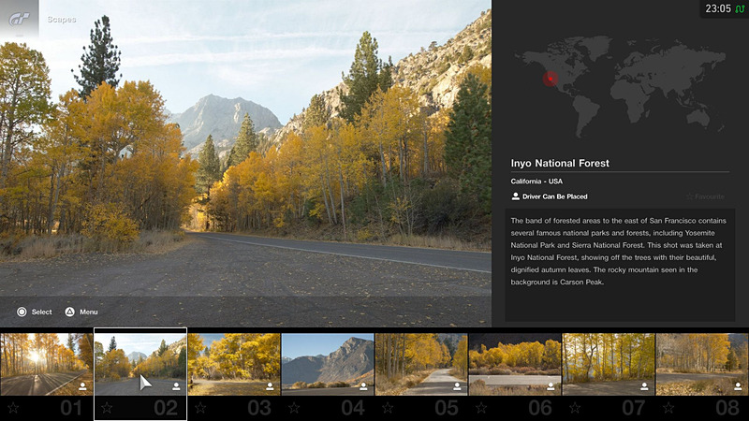Select scape thumbnail 02
The image size is (749, 421).
(x=140, y=364)
